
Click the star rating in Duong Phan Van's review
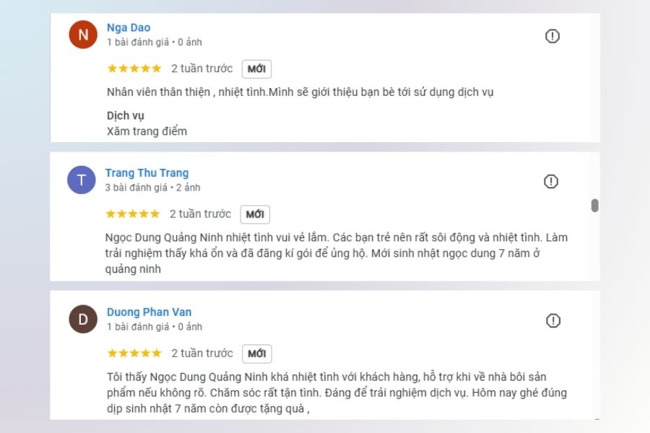[134, 353]
